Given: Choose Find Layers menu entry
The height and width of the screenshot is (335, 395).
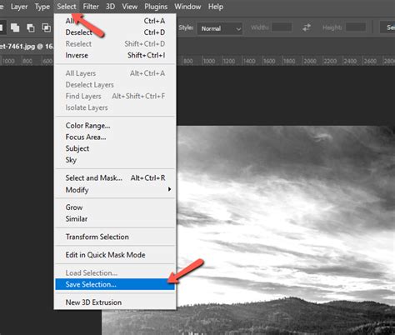Looking at the screenshot, I should tap(115, 96).
